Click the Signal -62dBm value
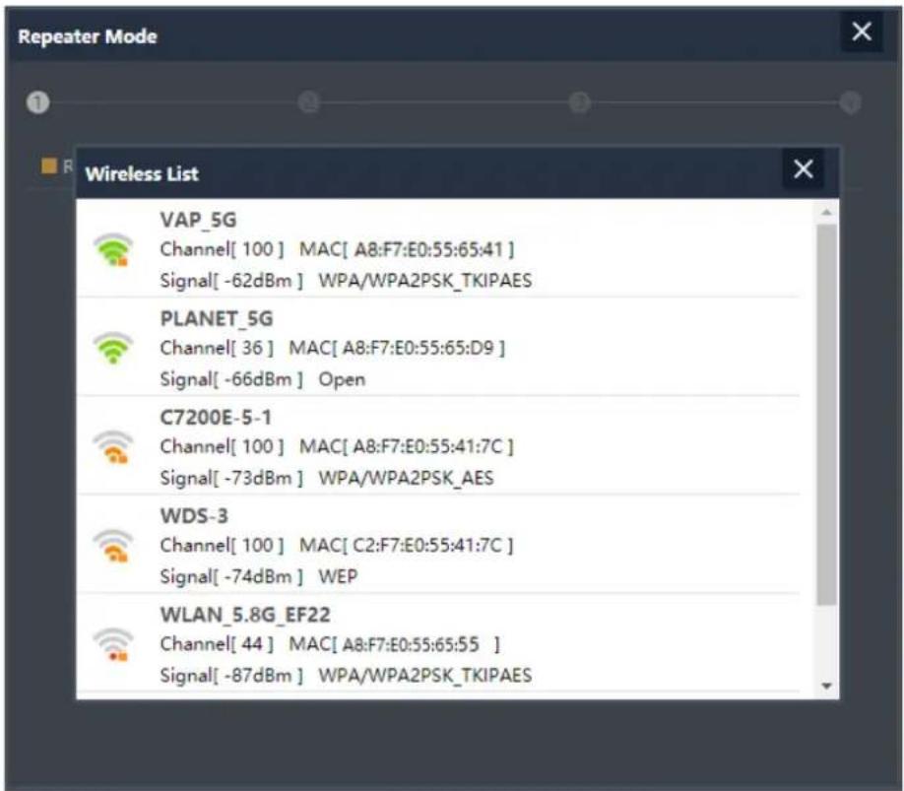 coord(231,281)
